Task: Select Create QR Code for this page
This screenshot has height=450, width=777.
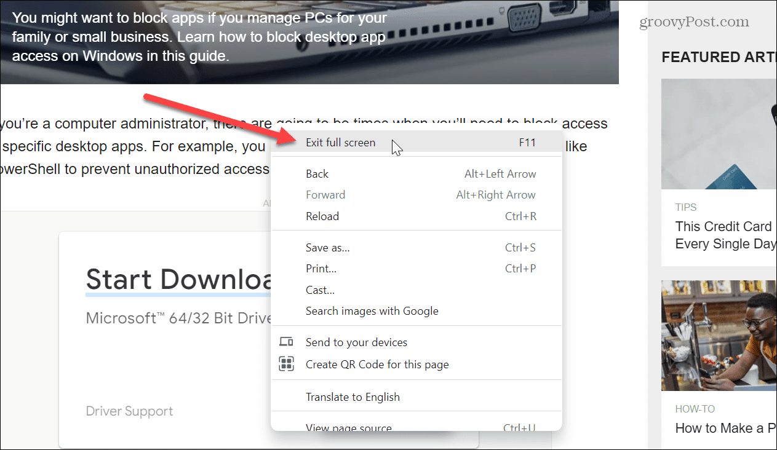Action: pos(416,364)
